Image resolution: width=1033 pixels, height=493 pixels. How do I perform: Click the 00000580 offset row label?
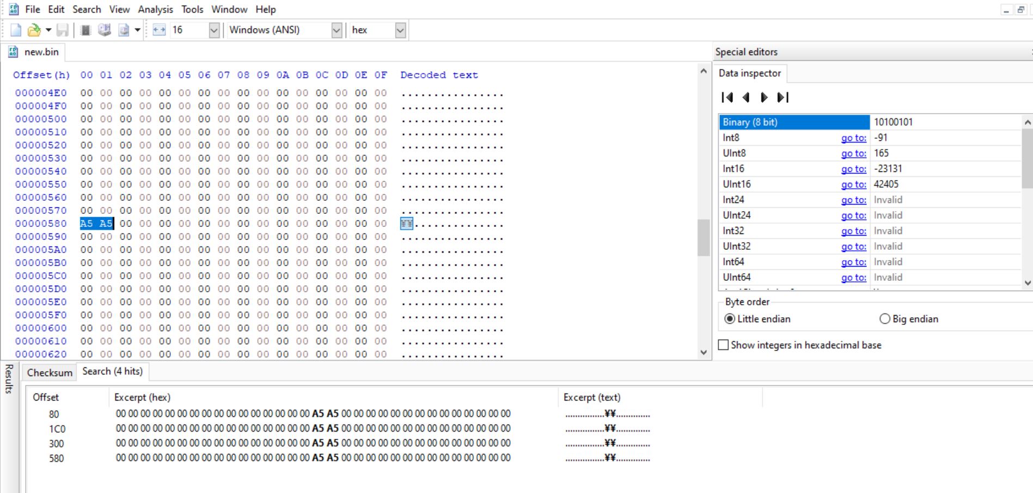41,224
